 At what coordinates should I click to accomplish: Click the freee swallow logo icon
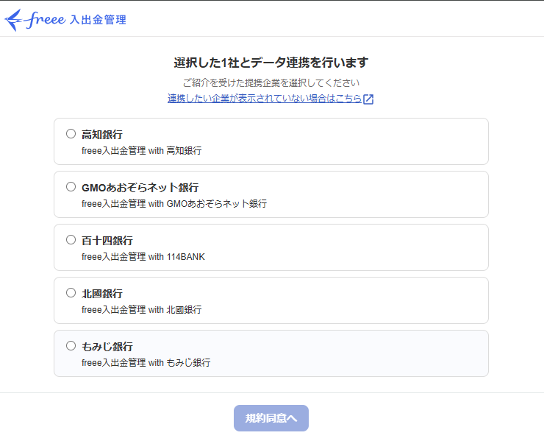click(x=13, y=20)
